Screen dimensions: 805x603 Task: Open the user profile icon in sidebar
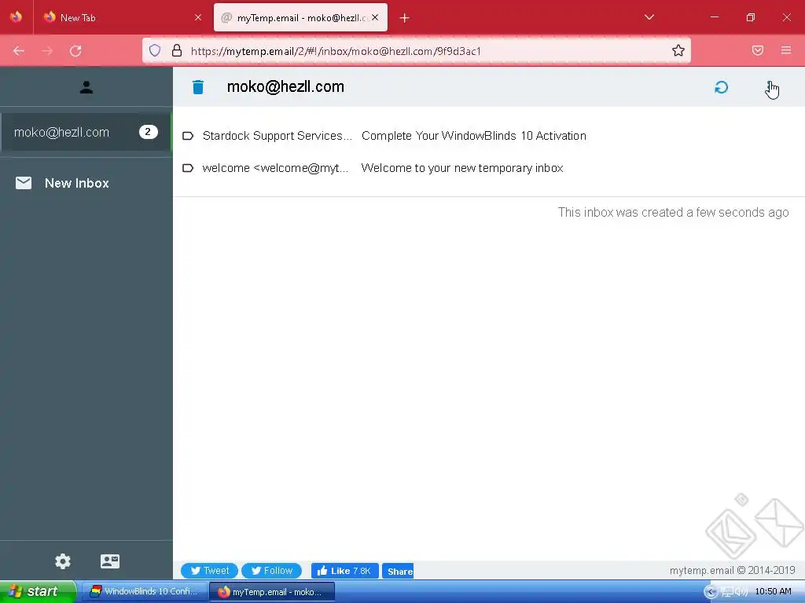(86, 88)
